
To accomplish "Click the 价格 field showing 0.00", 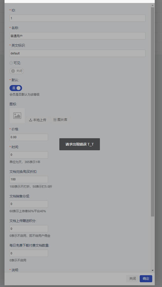I will coord(29,137).
